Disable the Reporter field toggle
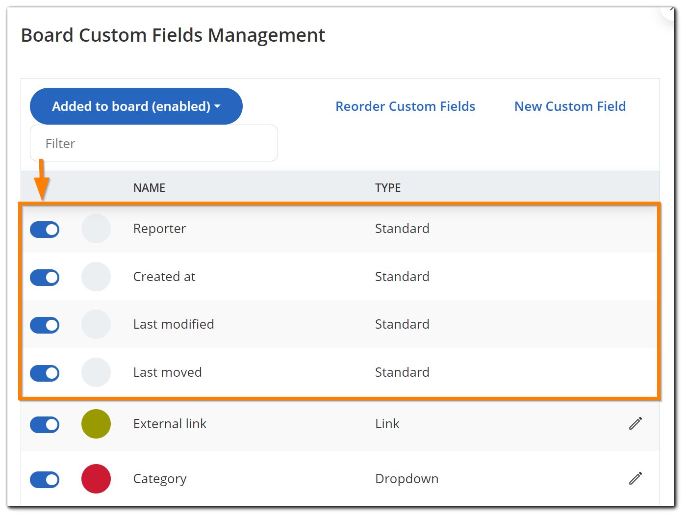The height and width of the screenshot is (519, 687). tap(45, 229)
